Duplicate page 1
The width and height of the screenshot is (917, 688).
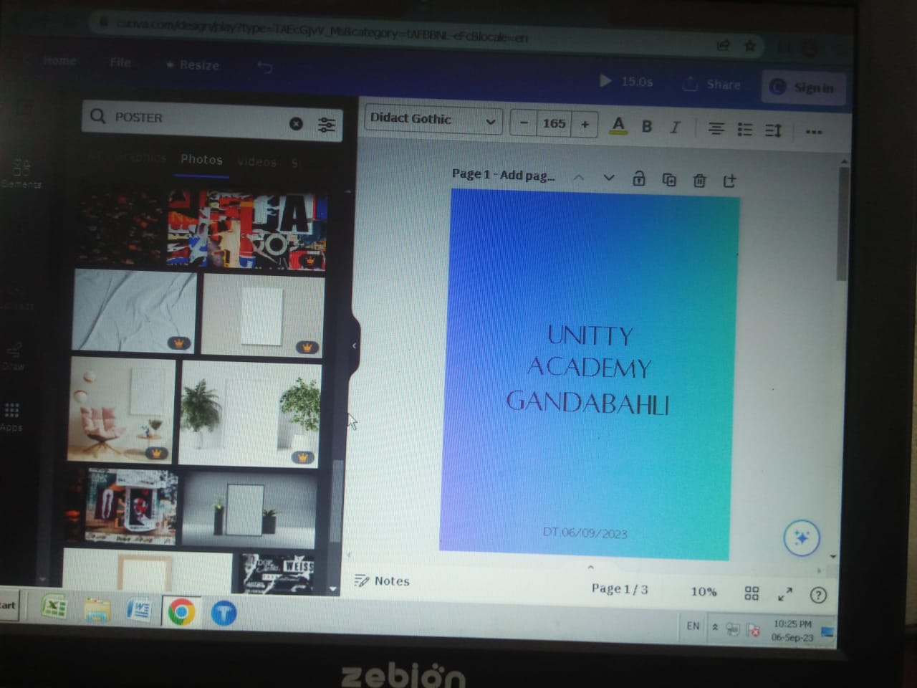pos(669,179)
